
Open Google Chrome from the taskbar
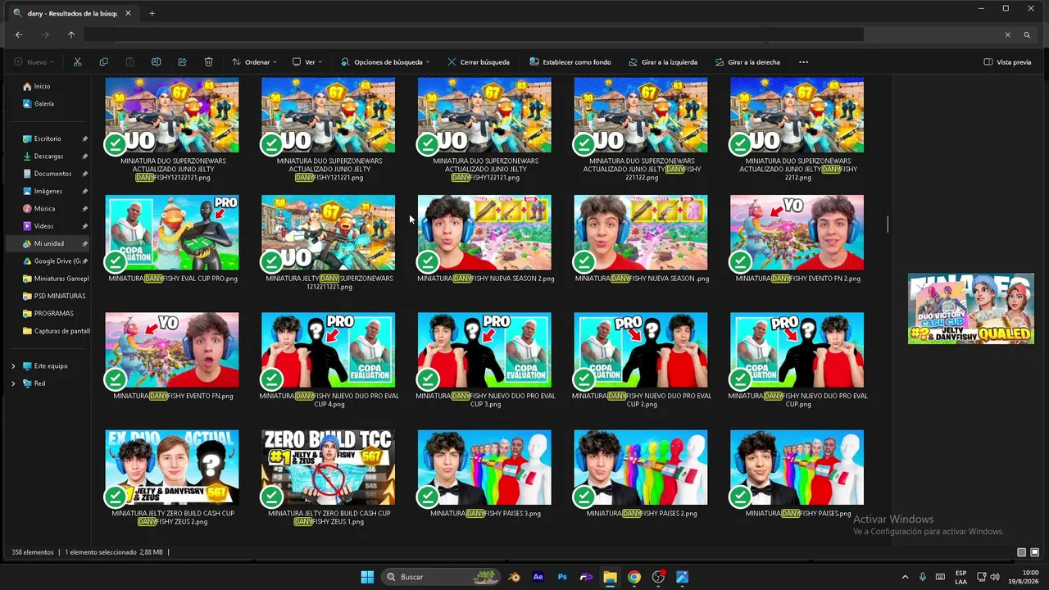634,577
